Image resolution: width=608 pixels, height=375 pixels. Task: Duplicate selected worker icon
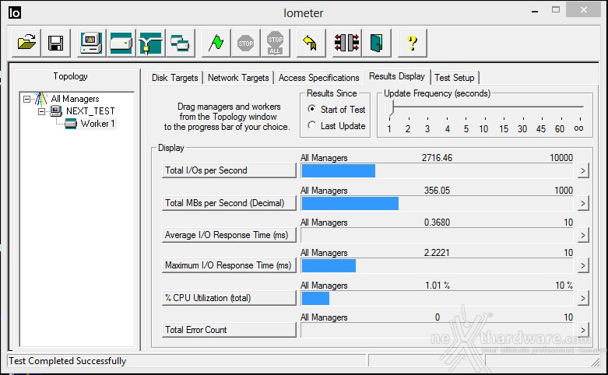point(180,43)
